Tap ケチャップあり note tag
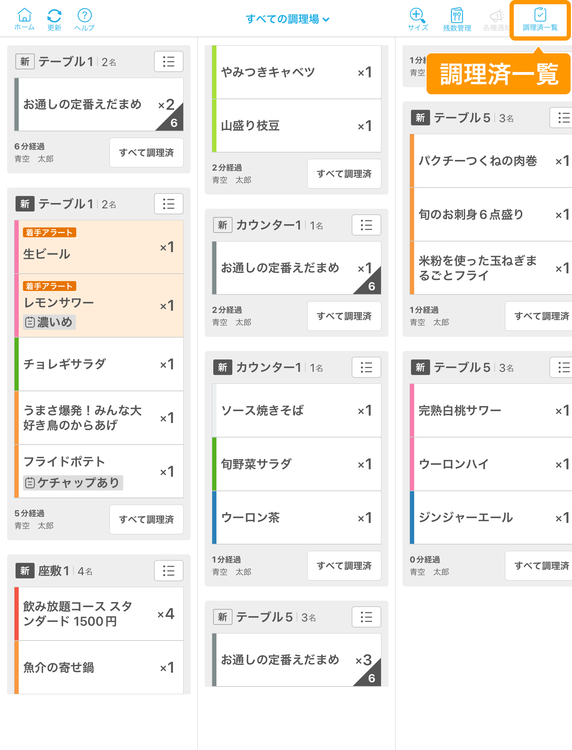Image resolution: width=572 pixels, height=750 pixels. pos(73,483)
